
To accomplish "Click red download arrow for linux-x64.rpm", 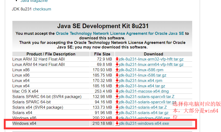I will click(x=117, y=81).
